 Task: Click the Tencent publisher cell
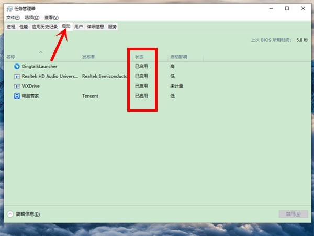90,96
